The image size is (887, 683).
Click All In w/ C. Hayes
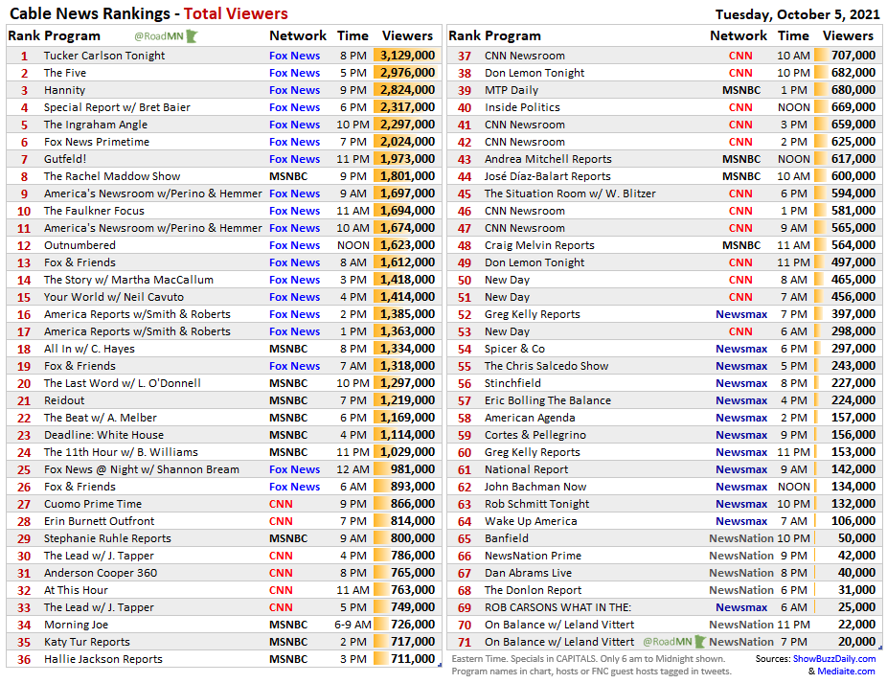click(x=89, y=349)
